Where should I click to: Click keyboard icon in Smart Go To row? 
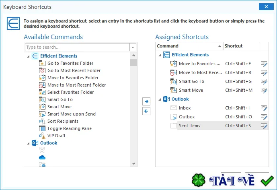(x=264, y=81)
